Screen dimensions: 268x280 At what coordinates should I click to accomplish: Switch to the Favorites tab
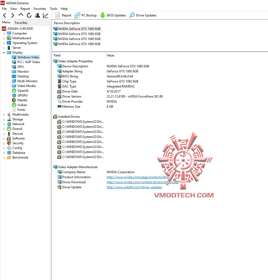(21, 23)
